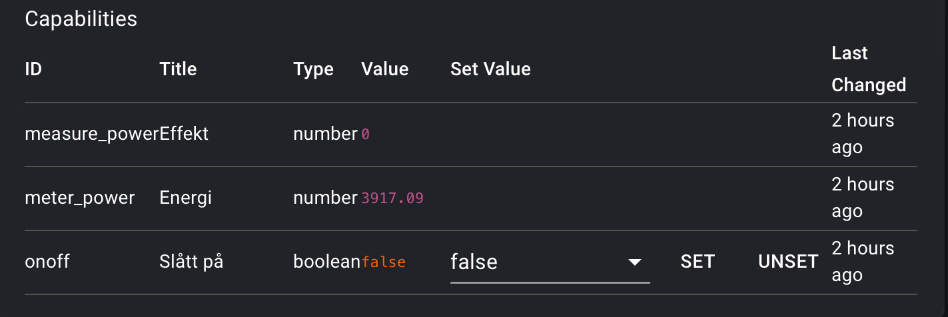Click the Last Changed column header
The image size is (948, 317).
[x=869, y=69]
